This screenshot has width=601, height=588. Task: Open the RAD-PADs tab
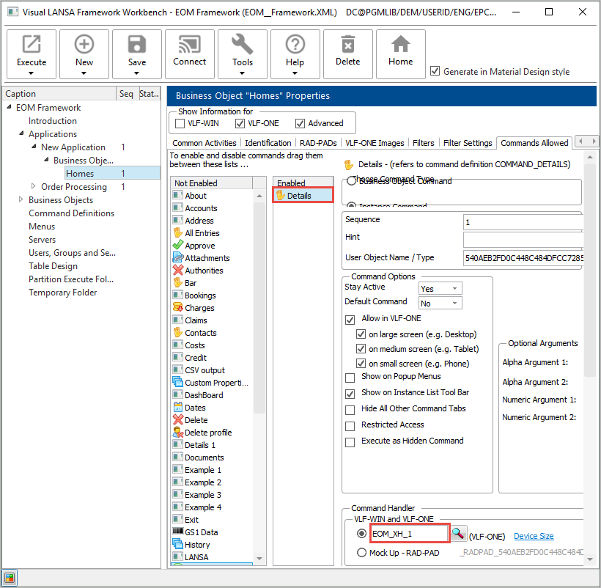(x=318, y=143)
